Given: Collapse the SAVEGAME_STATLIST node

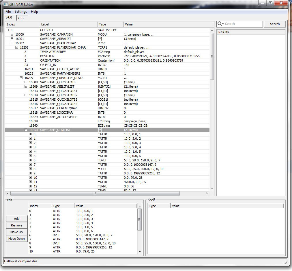Looking at the screenshot, I should (x=26, y=130).
